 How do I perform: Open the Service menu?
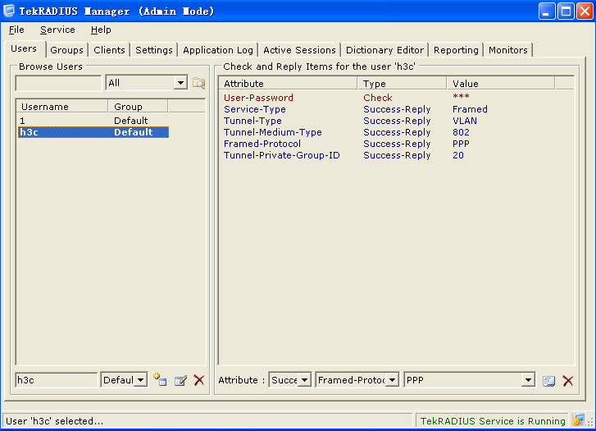point(57,30)
